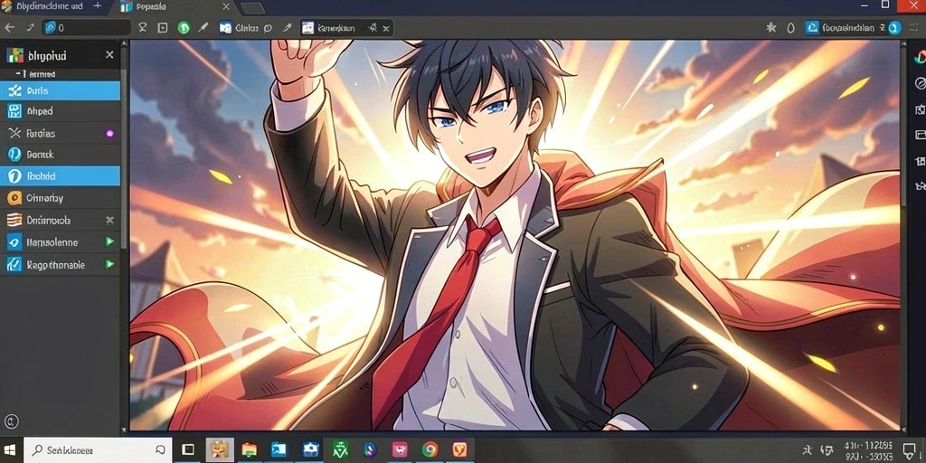Click the pencil icon after the Clinks item
Image resolution: width=926 pixels, height=463 pixels.
point(287,27)
